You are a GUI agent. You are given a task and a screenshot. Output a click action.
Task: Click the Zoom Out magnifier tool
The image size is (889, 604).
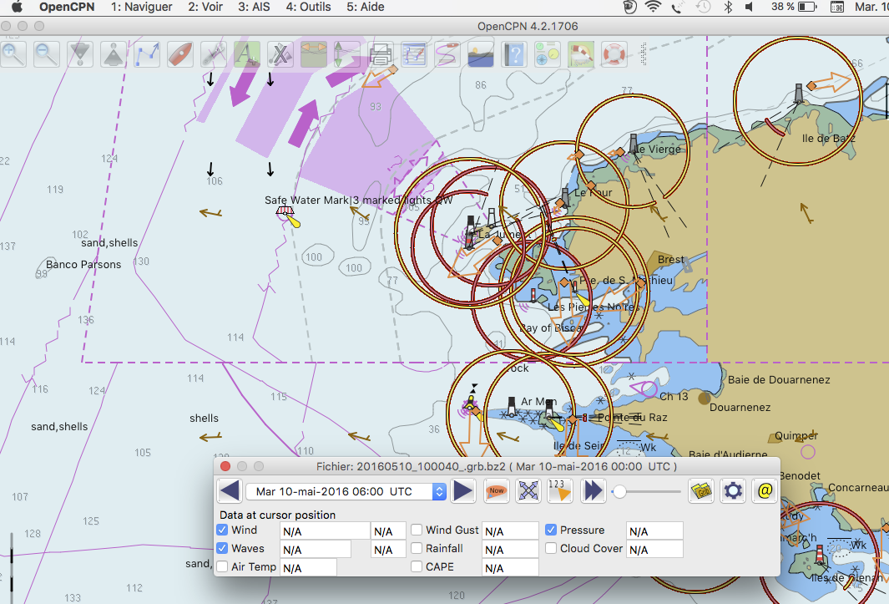click(x=47, y=54)
